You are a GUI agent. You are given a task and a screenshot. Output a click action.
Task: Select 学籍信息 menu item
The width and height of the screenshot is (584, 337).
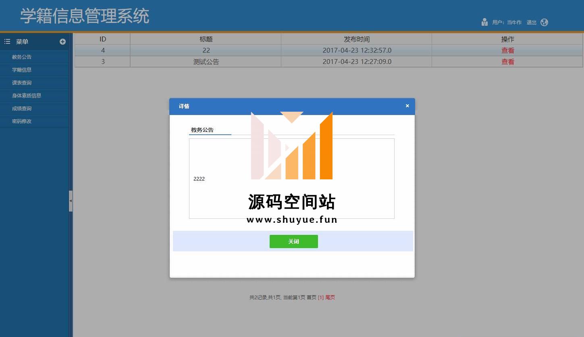[x=22, y=70]
